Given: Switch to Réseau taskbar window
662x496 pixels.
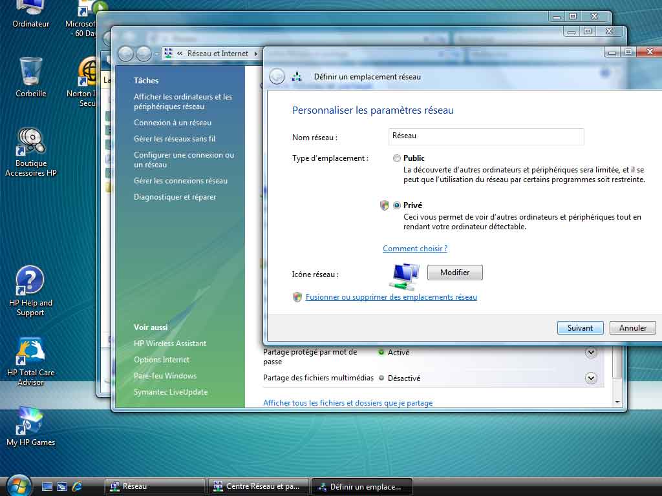Looking at the screenshot, I should pyautogui.click(x=154, y=486).
